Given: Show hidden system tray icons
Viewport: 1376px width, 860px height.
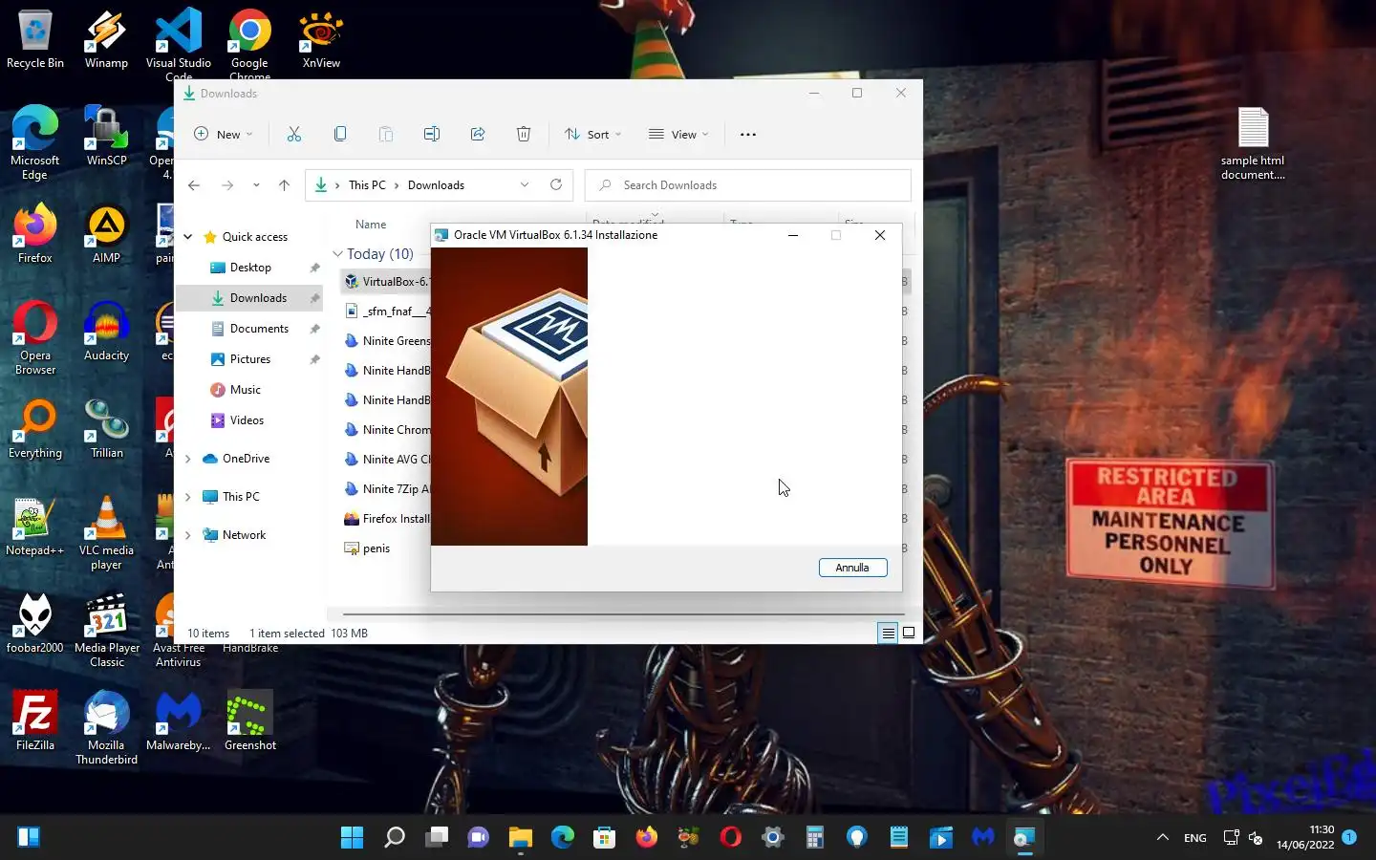Looking at the screenshot, I should coord(1163,837).
